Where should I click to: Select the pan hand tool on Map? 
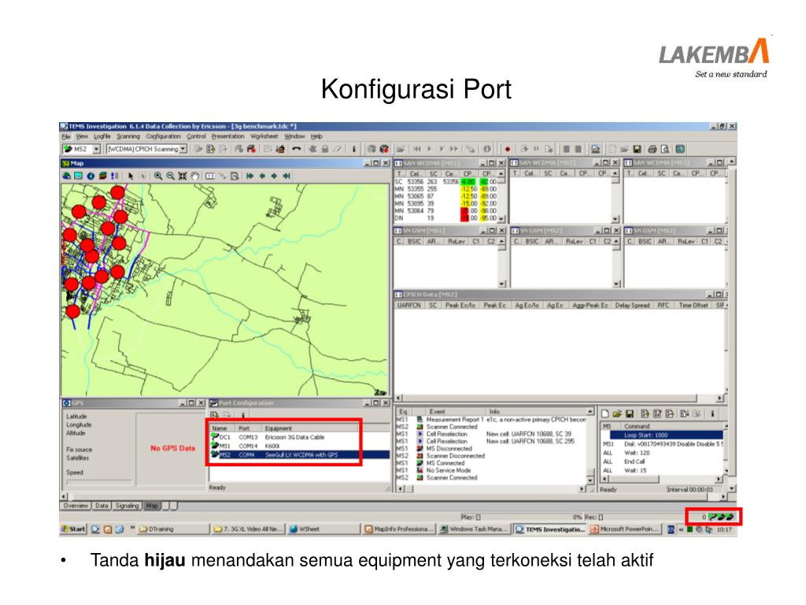[x=195, y=176]
